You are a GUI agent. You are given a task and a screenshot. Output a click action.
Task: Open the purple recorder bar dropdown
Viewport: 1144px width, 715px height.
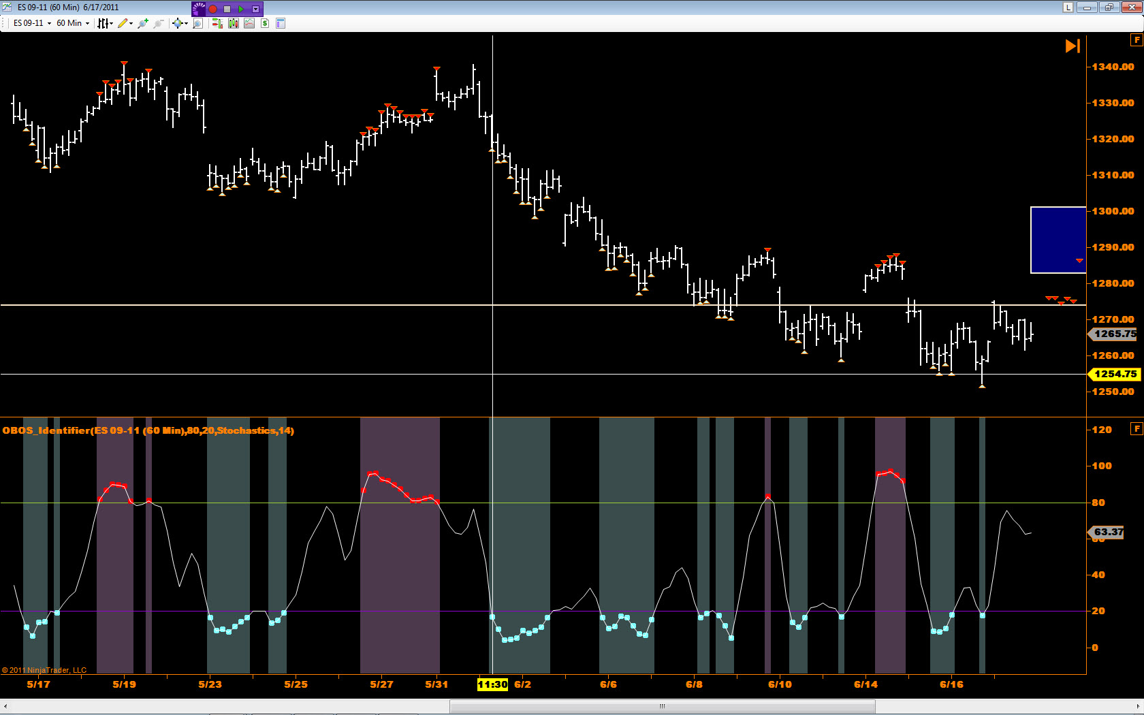(x=256, y=9)
